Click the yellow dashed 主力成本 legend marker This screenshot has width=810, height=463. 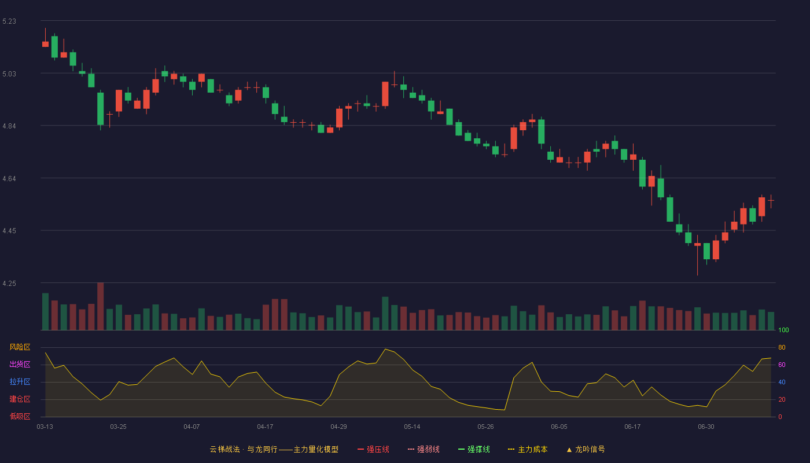511,449
